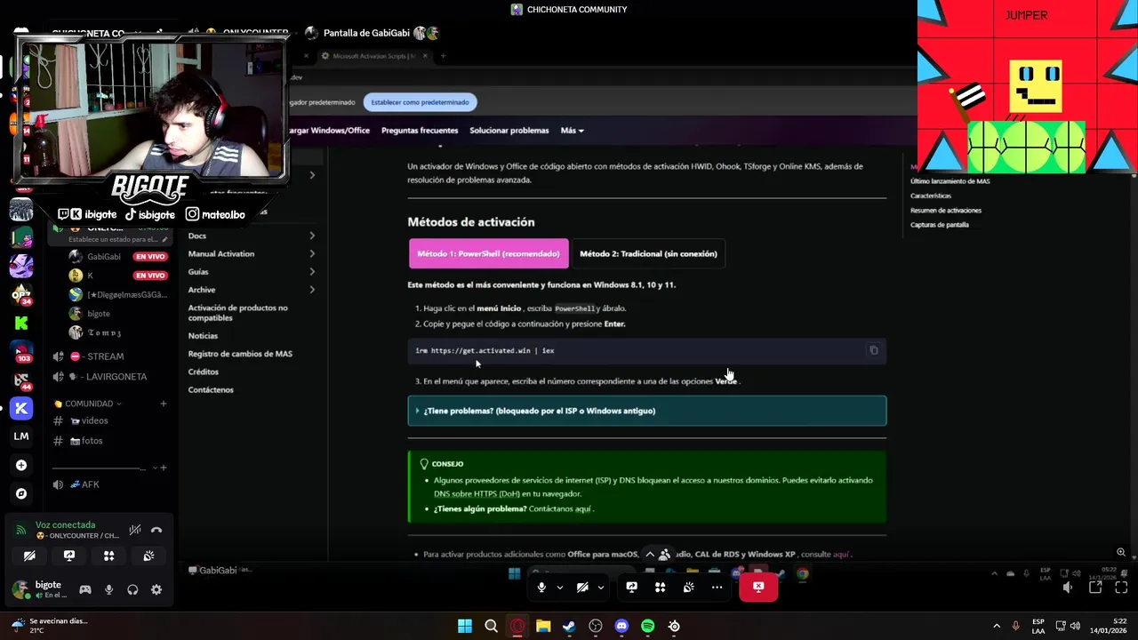Open Más dropdown in site navigation
Image resolution: width=1138 pixels, height=640 pixels.
click(572, 131)
